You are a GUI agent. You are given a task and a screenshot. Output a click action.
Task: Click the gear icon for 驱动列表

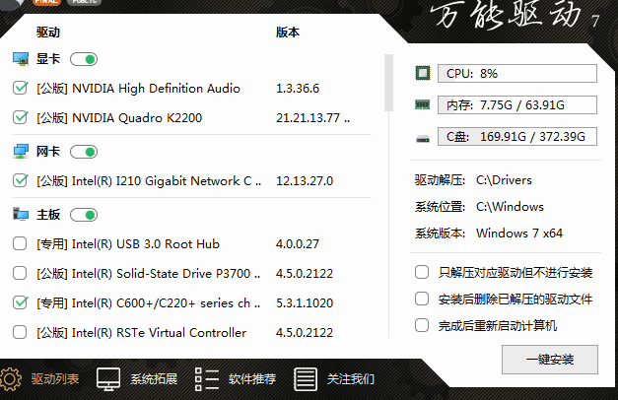tap(11, 378)
